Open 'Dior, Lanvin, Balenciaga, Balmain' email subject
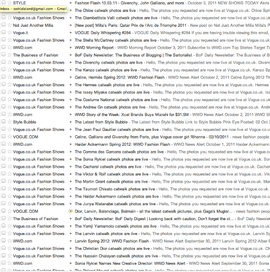The image size is (270, 272). (153, 211)
